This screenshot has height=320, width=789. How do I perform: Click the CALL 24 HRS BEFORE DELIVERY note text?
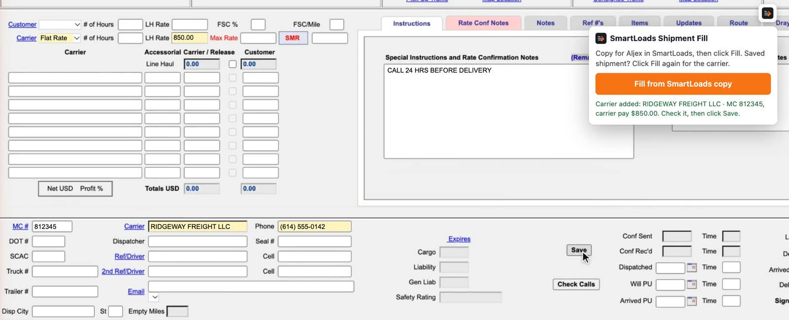439,70
